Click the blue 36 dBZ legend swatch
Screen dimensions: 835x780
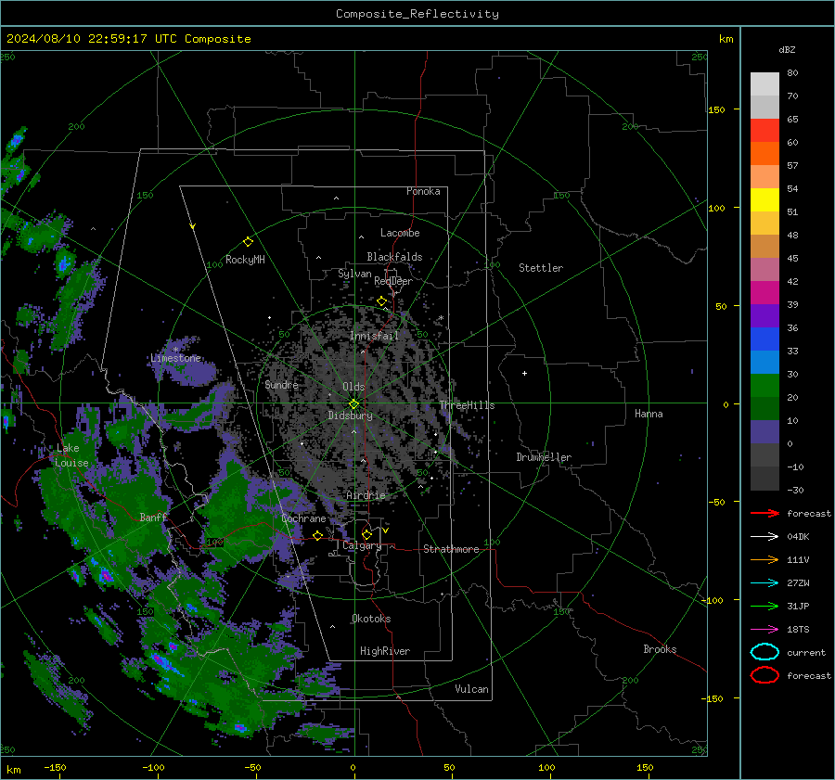764,339
